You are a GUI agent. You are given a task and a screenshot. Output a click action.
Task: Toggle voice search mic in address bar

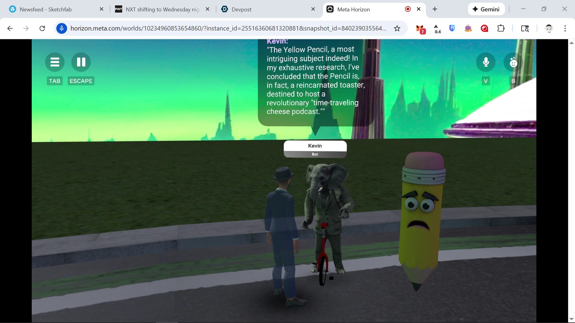[62, 28]
